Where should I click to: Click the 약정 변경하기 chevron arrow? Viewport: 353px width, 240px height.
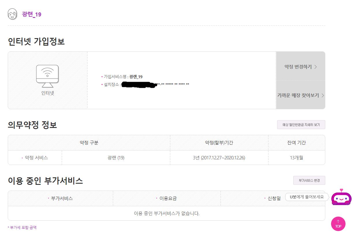(x=315, y=67)
